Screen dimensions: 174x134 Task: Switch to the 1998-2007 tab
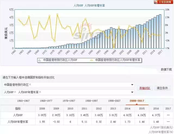click(114, 101)
